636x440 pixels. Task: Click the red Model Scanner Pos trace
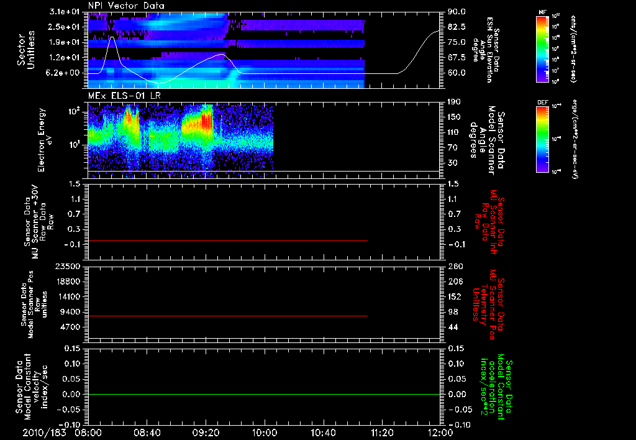pos(227,316)
